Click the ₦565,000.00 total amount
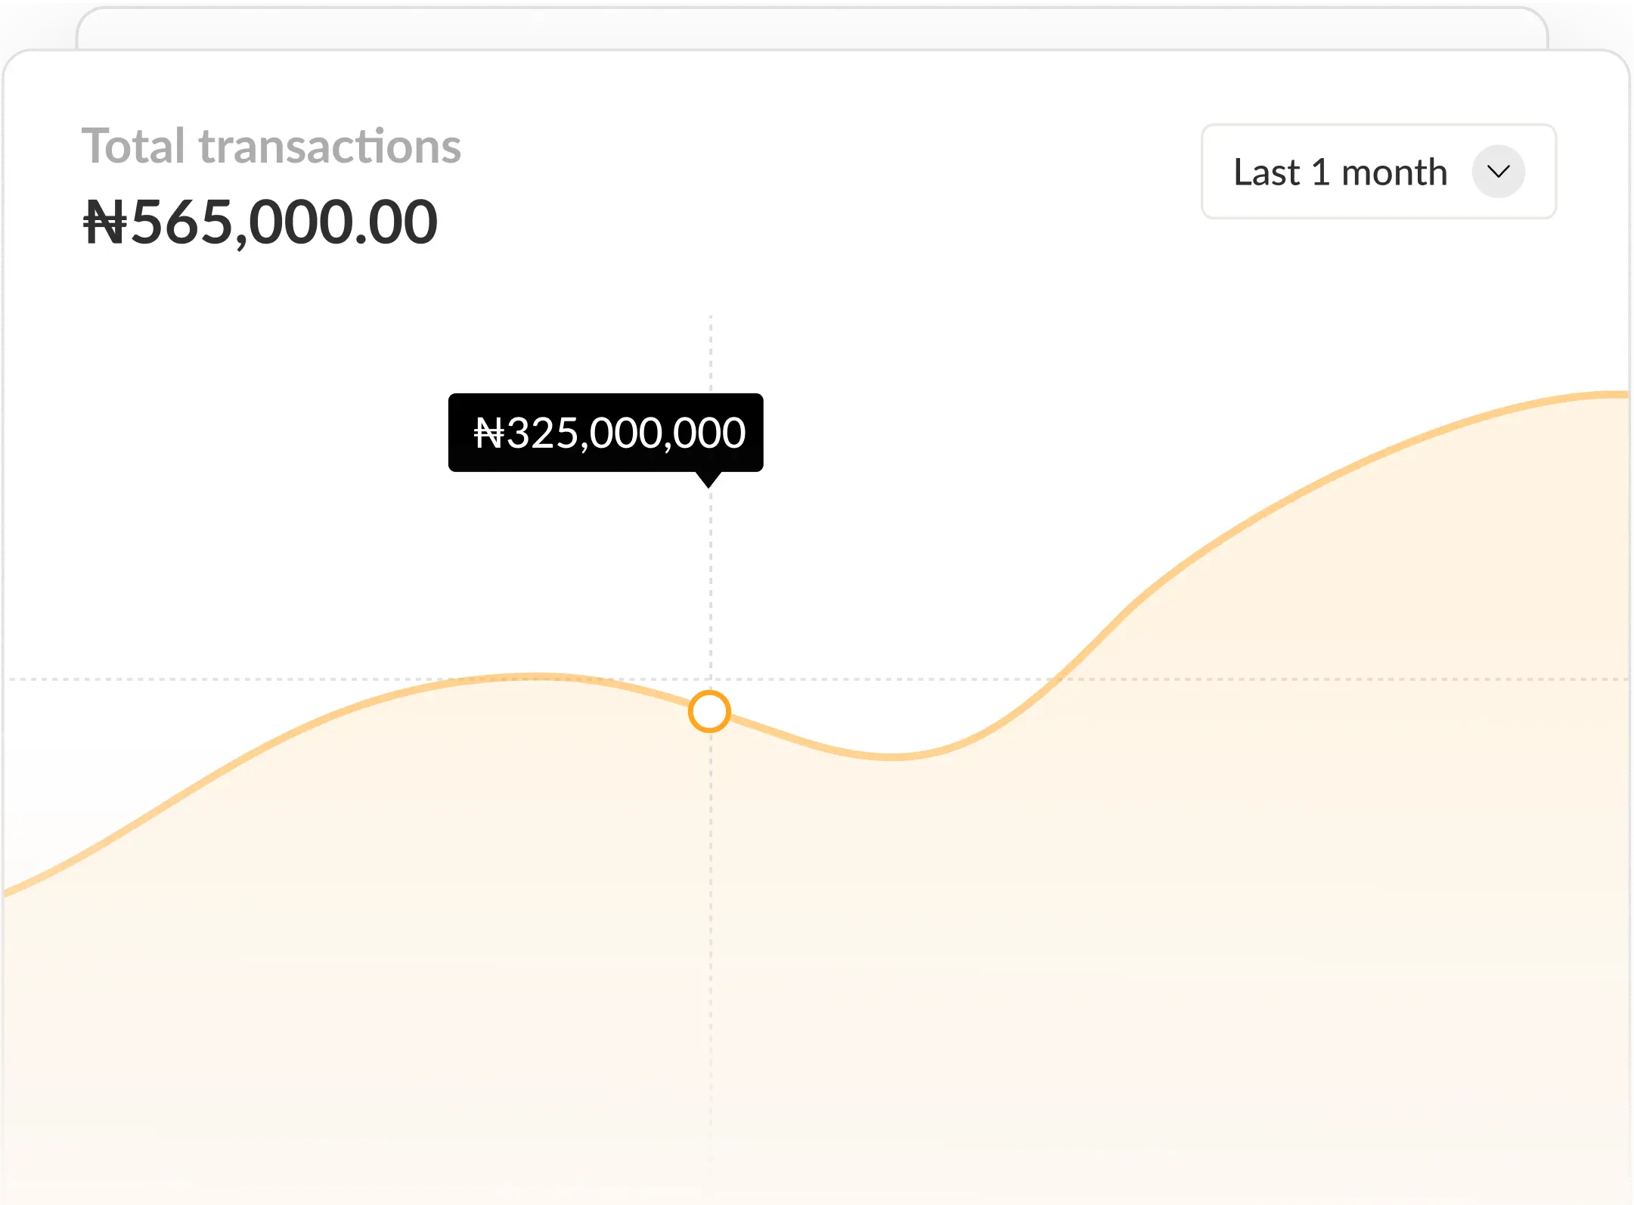 tap(260, 222)
